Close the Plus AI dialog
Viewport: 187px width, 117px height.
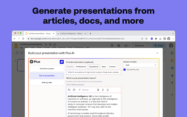click(x=157, y=53)
